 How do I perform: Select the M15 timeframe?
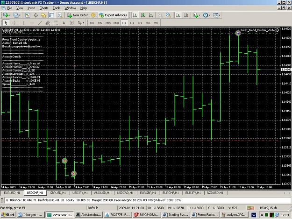(108, 23)
